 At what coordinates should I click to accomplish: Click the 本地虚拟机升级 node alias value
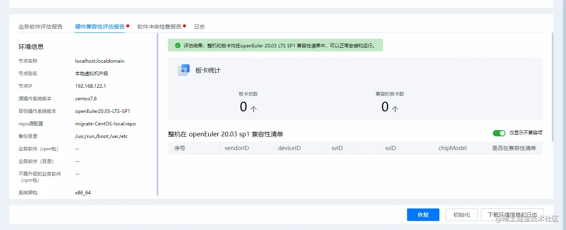point(92,74)
